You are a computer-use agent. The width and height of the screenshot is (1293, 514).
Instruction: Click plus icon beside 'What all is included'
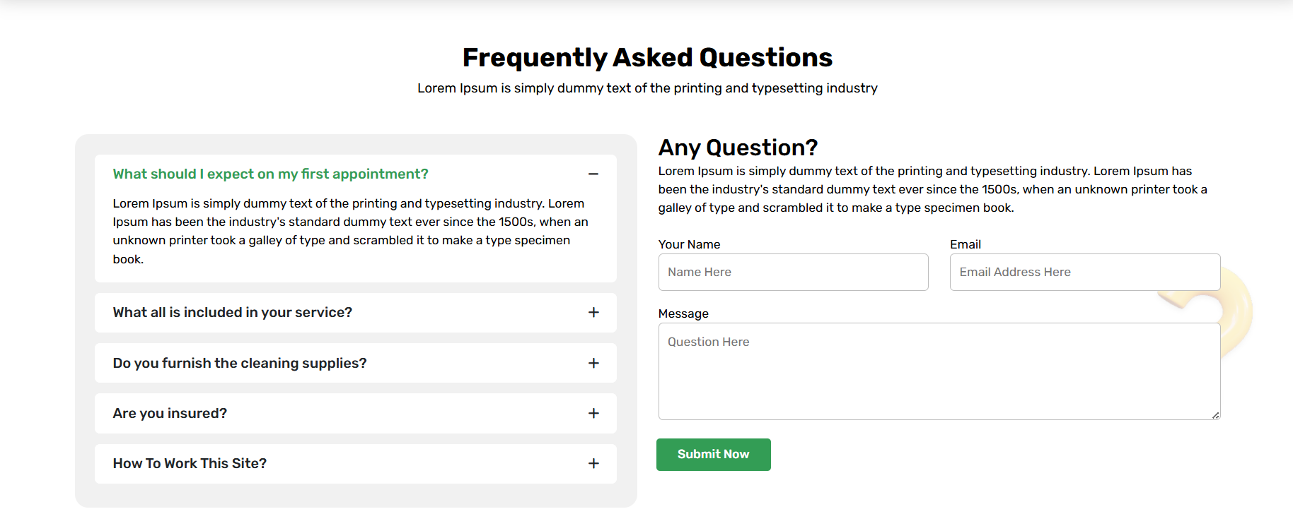[x=593, y=312]
